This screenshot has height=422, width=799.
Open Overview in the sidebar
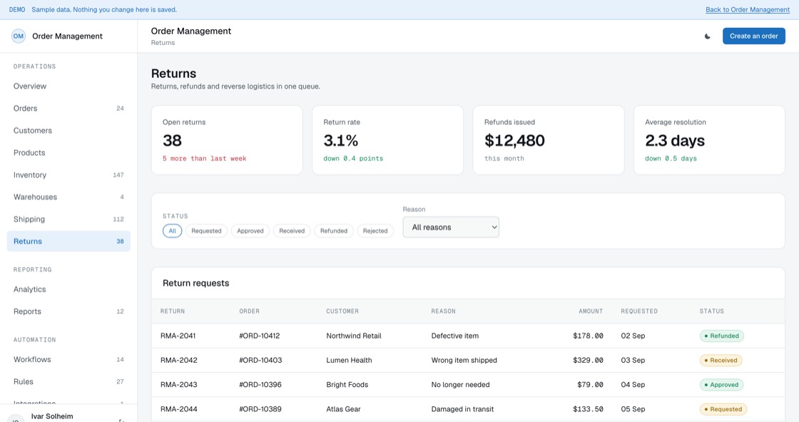click(68, 86)
